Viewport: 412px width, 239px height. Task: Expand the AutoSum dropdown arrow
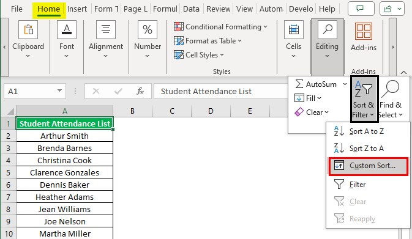(x=345, y=84)
